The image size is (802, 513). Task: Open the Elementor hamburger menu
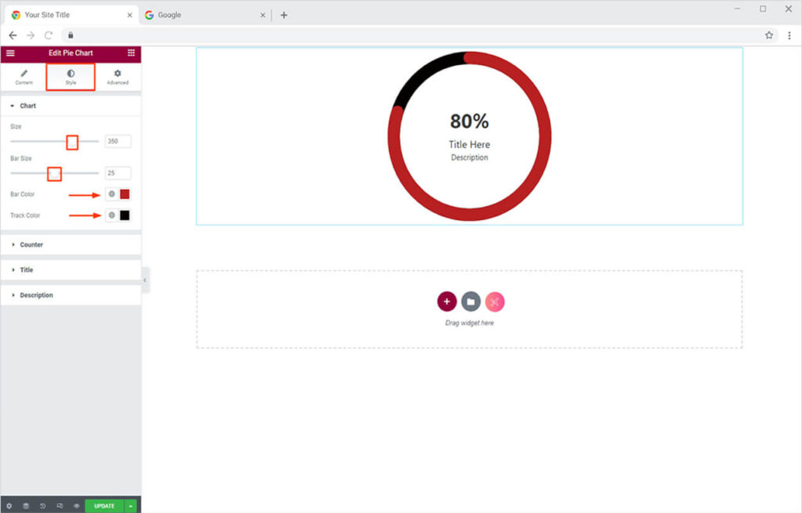pos(10,53)
